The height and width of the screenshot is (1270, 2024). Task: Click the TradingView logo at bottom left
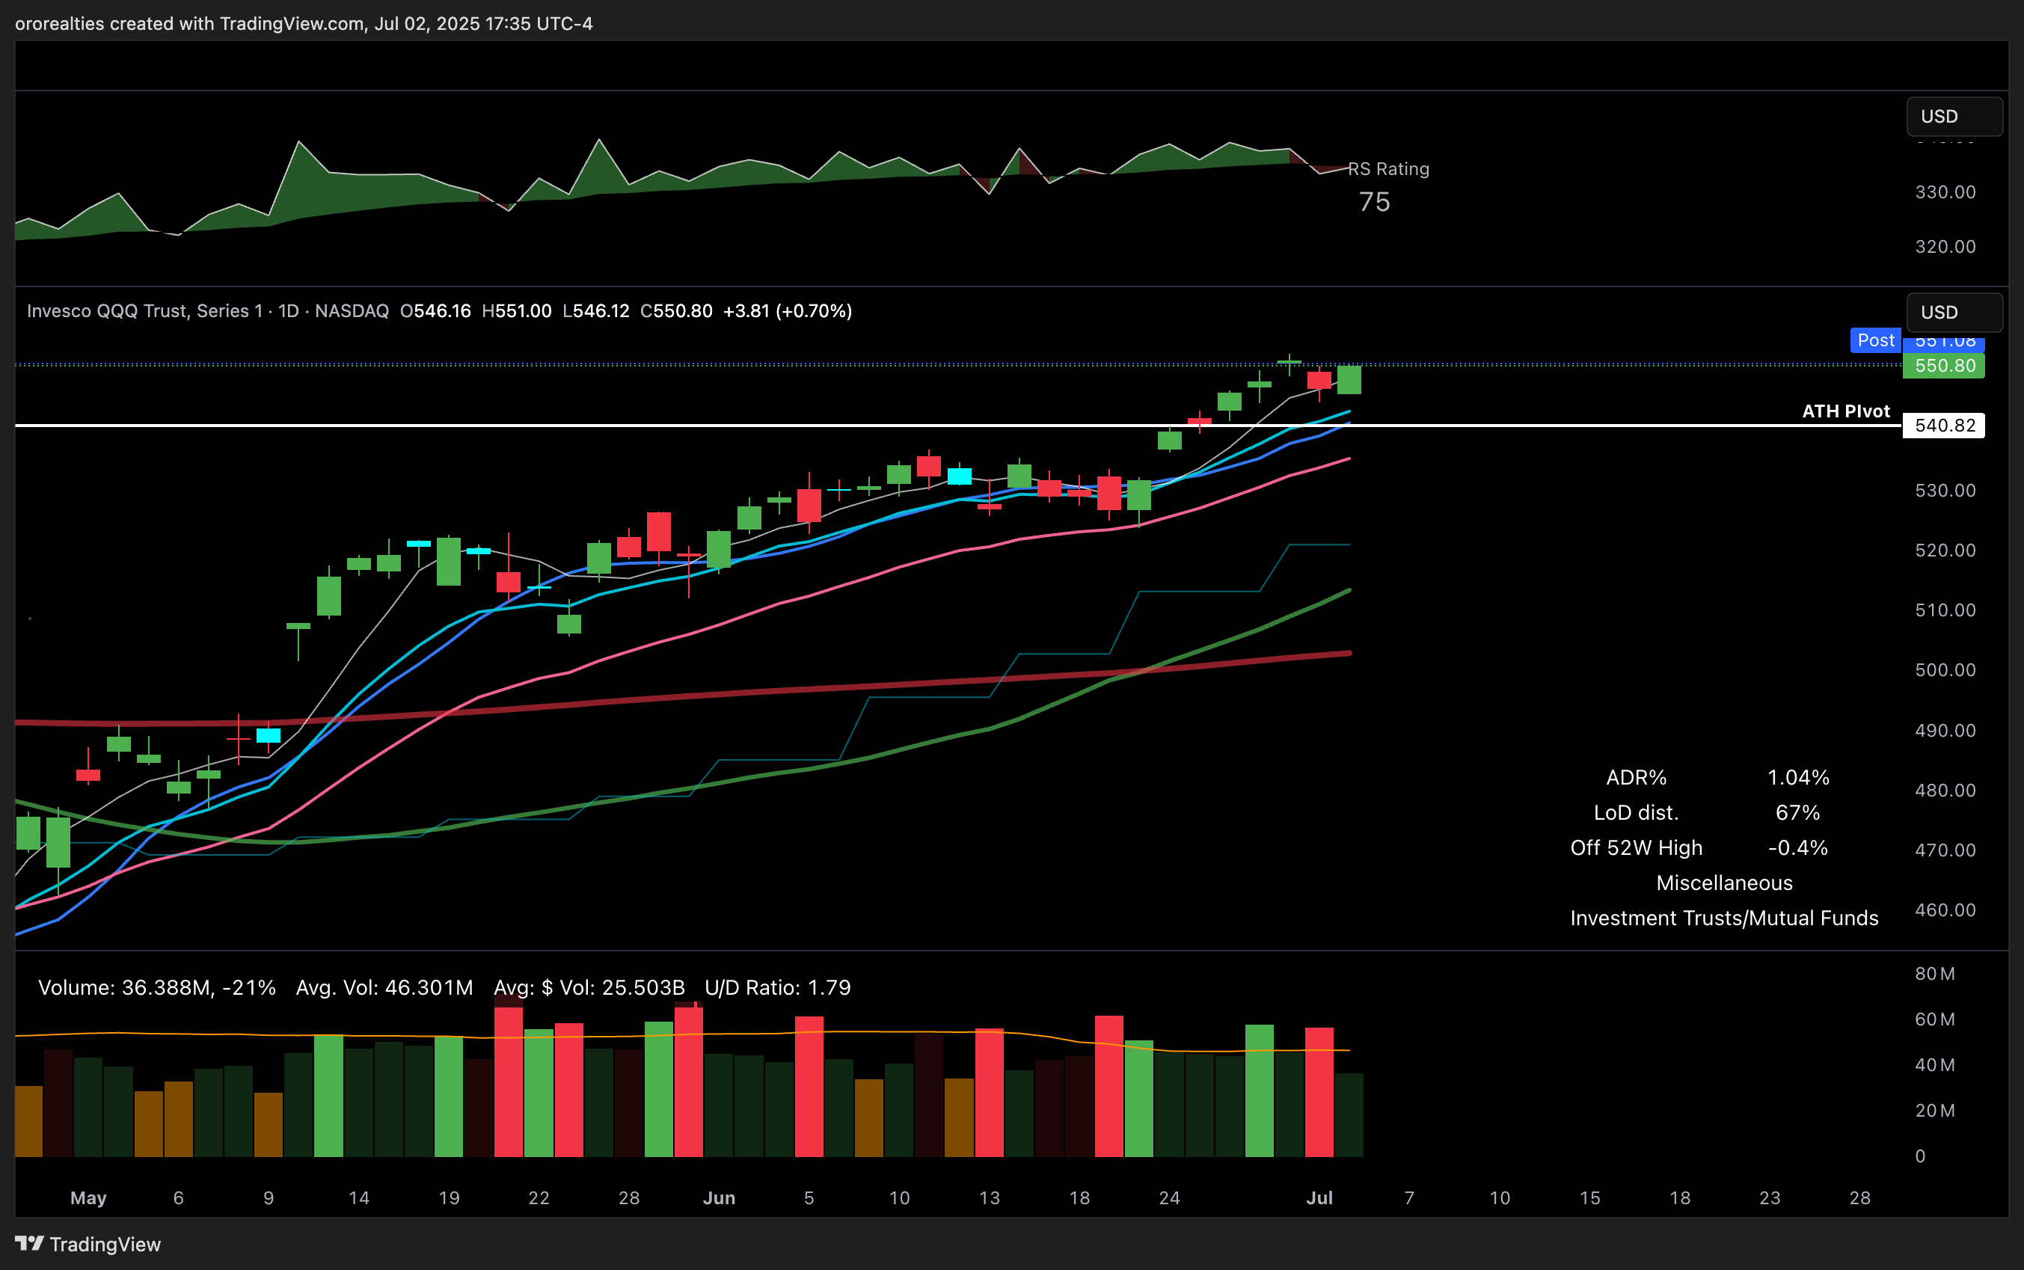(x=88, y=1244)
